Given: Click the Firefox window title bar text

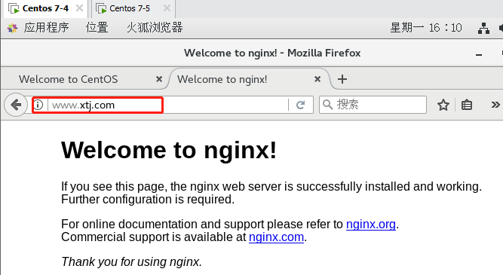Looking at the screenshot, I should (x=272, y=53).
